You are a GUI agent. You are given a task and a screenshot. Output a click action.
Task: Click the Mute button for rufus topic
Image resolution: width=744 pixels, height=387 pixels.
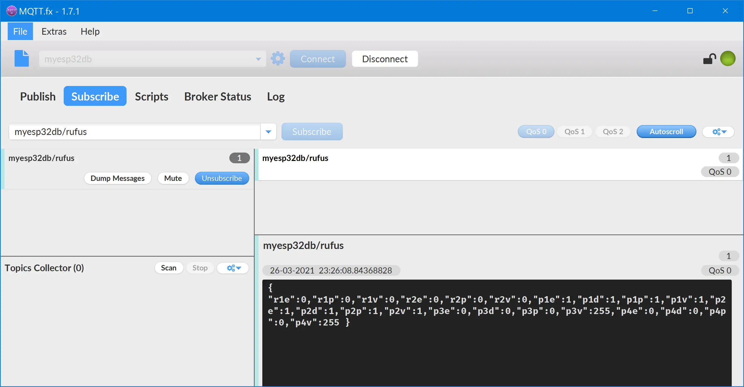(173, 178)
